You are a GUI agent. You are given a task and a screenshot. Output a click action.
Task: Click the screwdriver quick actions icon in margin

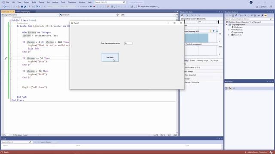[x=6, y=58]
